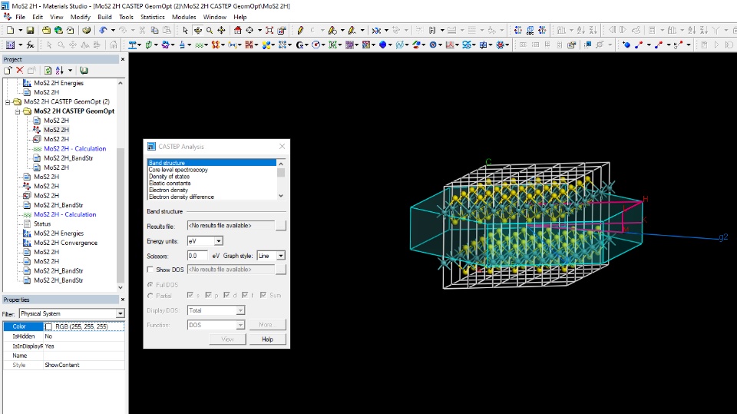Open the Modules menu
Image resolution: width=737 pixels, height=414 pixels.
coord(183,17)
